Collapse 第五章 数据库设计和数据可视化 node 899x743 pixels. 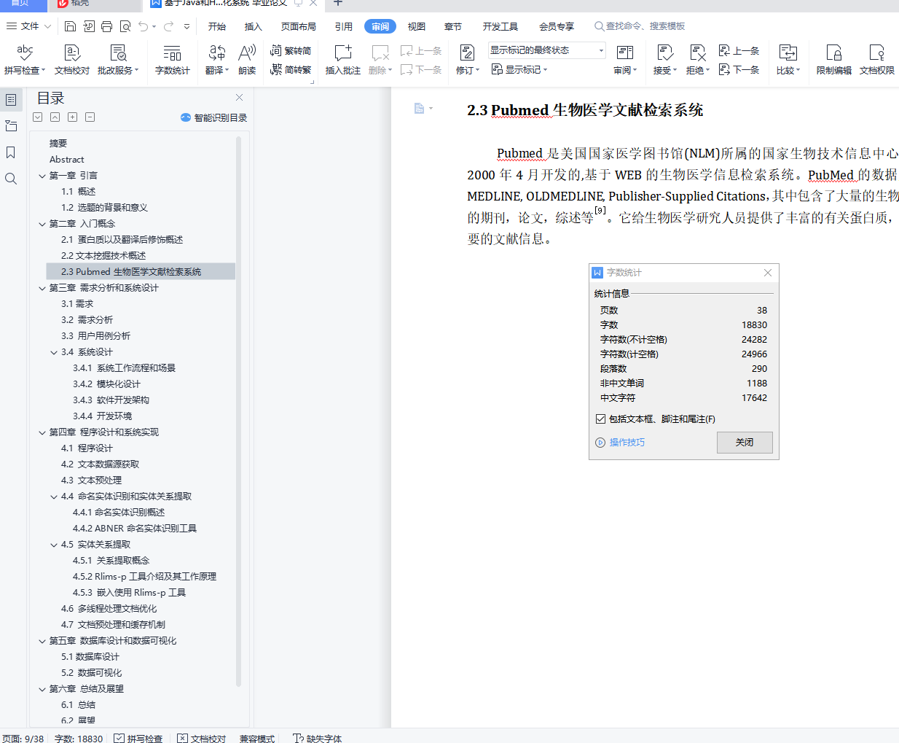coord(42,641)
